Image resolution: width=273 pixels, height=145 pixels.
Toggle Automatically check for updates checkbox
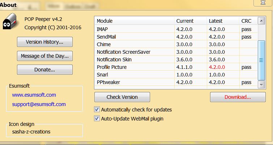(x=97, y=110)
